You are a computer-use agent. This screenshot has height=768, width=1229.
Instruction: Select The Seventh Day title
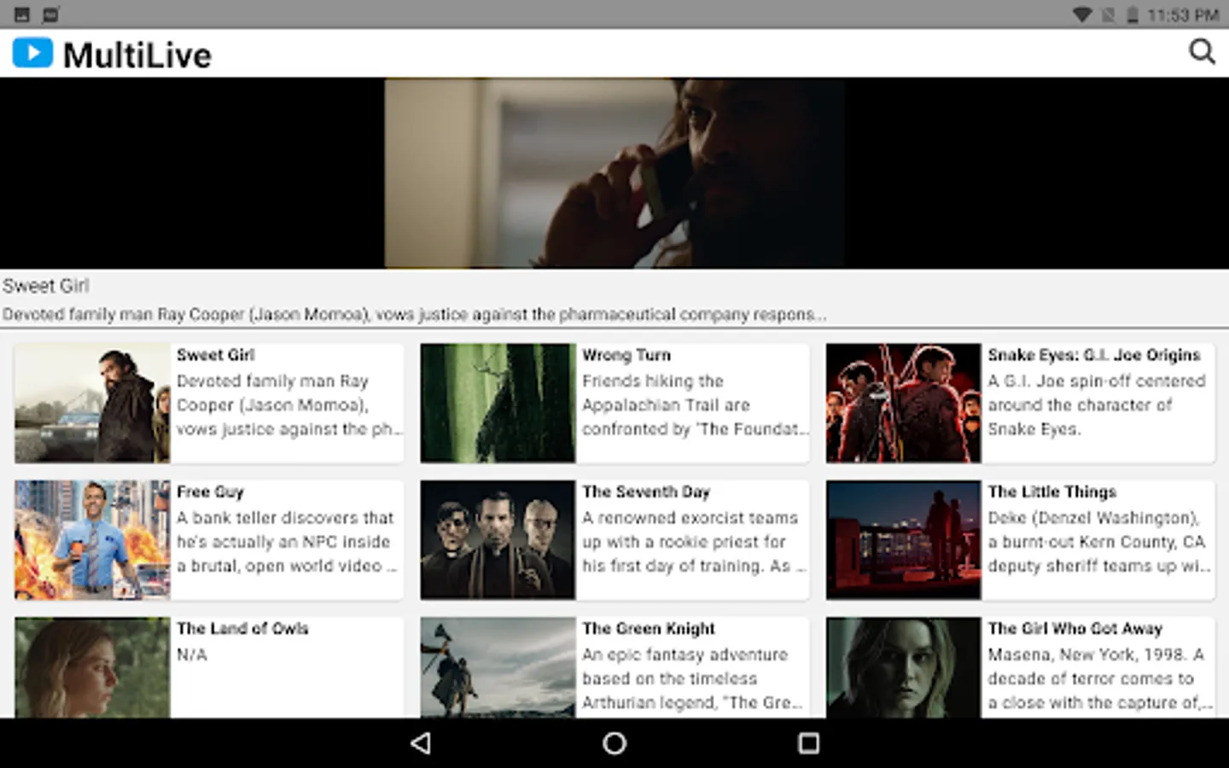click(x=646, y=492)
